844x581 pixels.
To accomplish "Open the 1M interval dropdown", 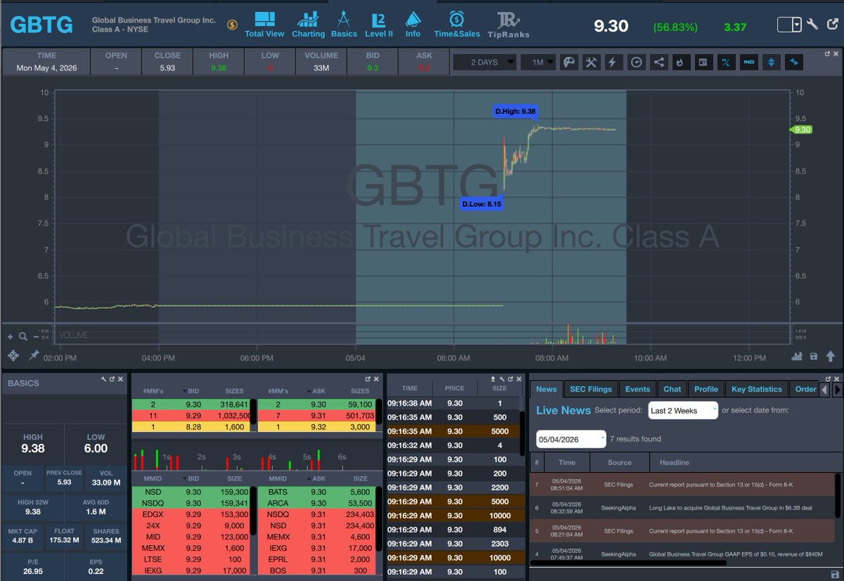I will pyautogui.click(x=538, y=62).
